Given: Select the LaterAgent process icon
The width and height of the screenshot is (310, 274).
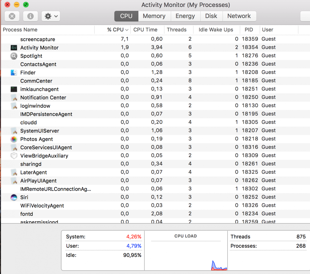Looking at the screenshot, I should coord(14,173).
